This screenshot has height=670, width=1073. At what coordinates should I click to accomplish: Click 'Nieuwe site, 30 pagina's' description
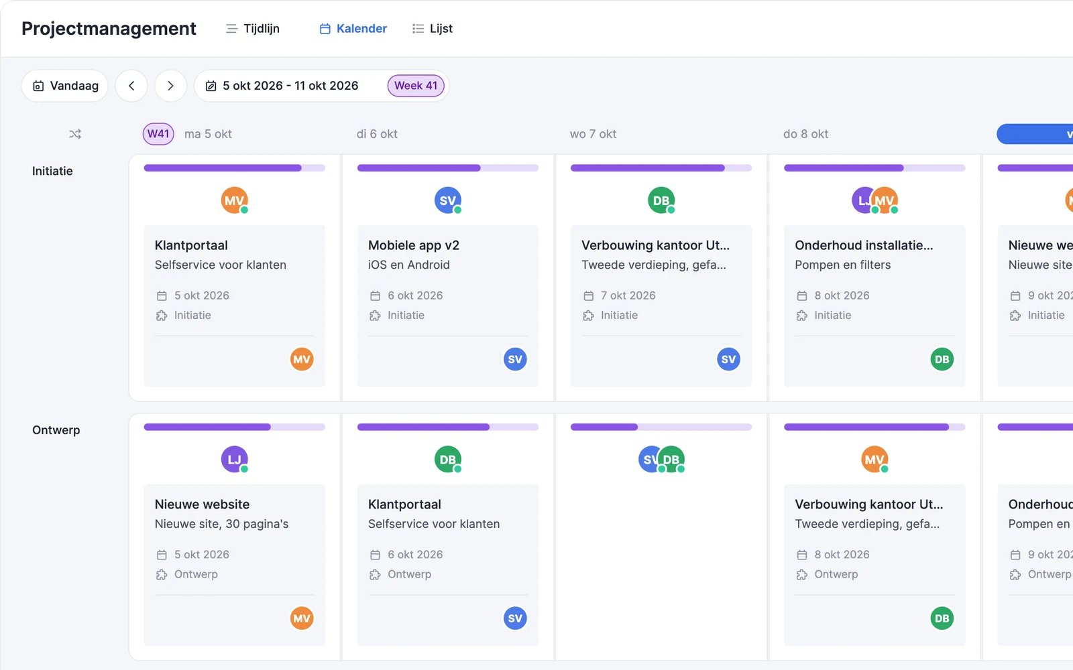point(221,524)
